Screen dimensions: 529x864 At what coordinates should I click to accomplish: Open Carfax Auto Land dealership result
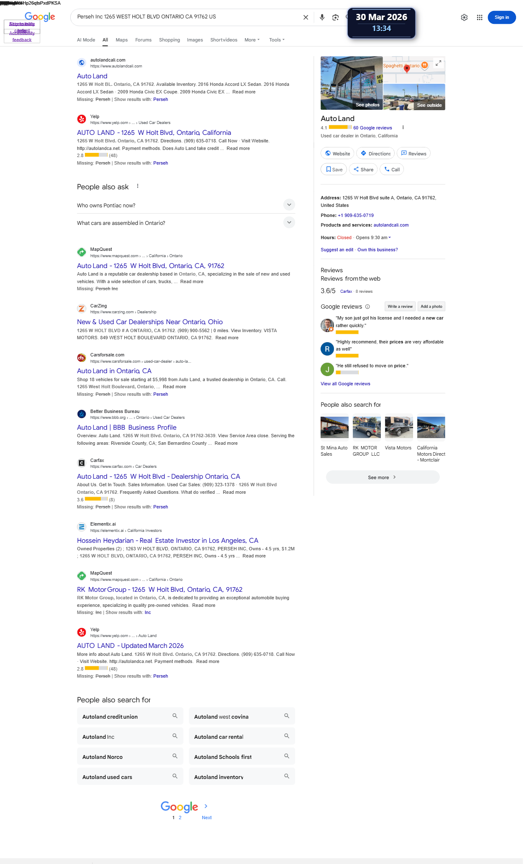pyautogui.click(x=159, y=476)
